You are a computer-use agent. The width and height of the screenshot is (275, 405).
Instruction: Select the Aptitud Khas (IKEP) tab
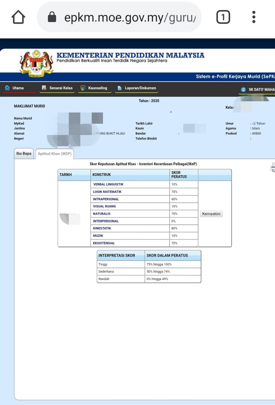click(x=55, y=154)
